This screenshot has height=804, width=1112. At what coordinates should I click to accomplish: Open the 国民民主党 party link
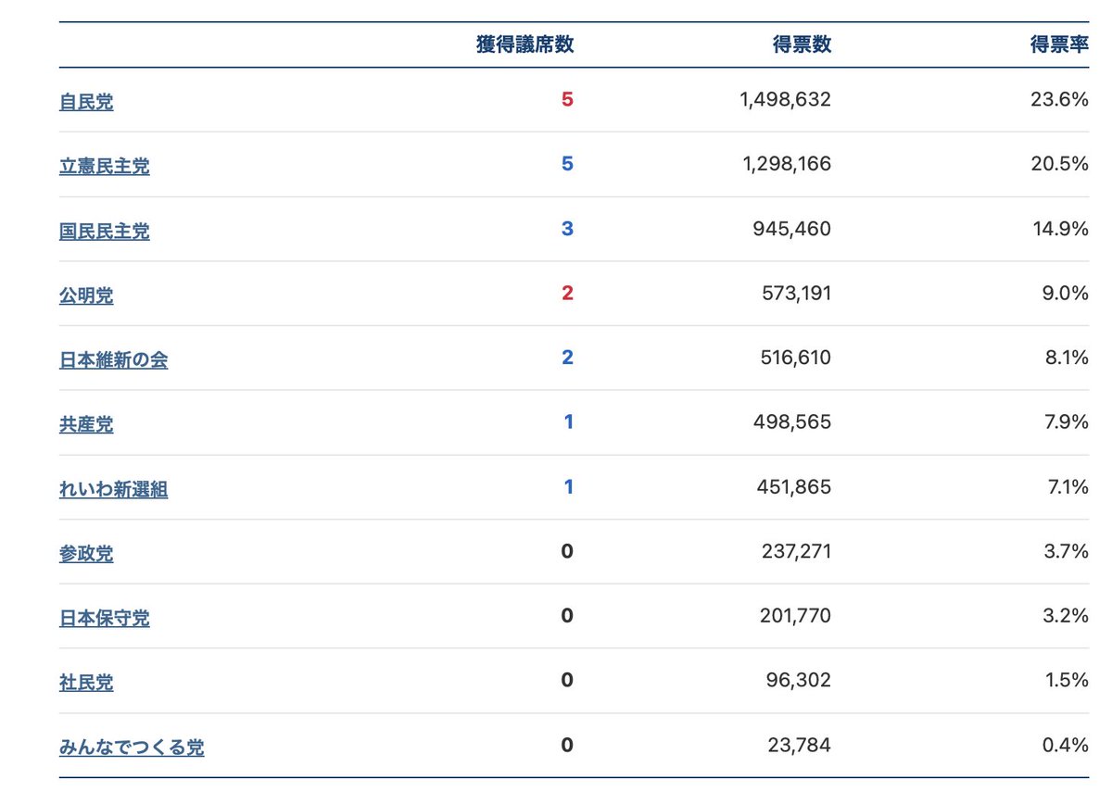click(105, 232)
